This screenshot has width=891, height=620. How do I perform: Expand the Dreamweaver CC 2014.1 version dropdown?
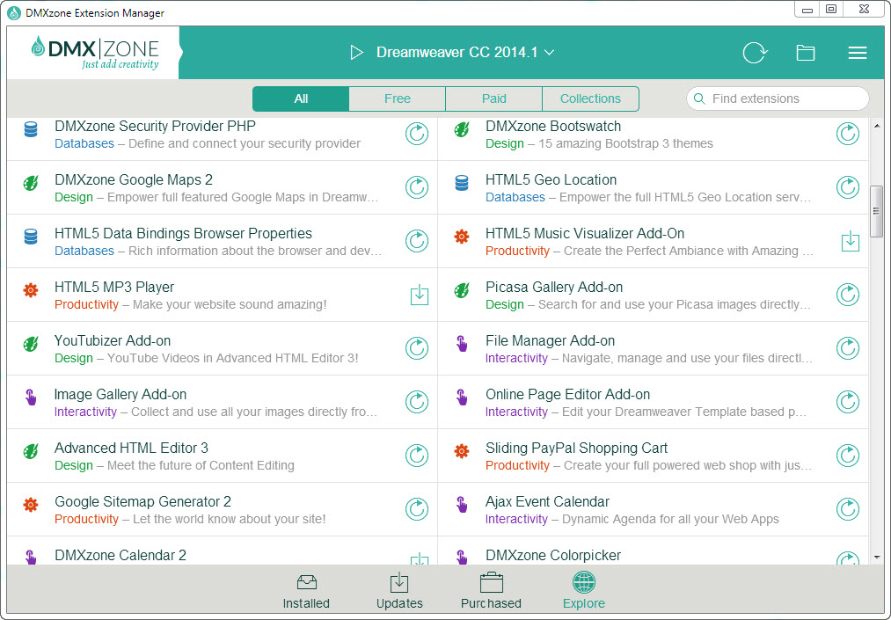[x=549, y=52]
